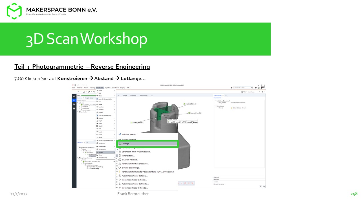Add a tab next to Eigenschaften
The height and width of the screenshot is (203, 361).
tap(225, 95)
